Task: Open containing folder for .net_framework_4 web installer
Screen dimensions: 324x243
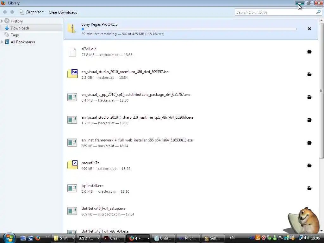Action: click(x=309, y=143)
